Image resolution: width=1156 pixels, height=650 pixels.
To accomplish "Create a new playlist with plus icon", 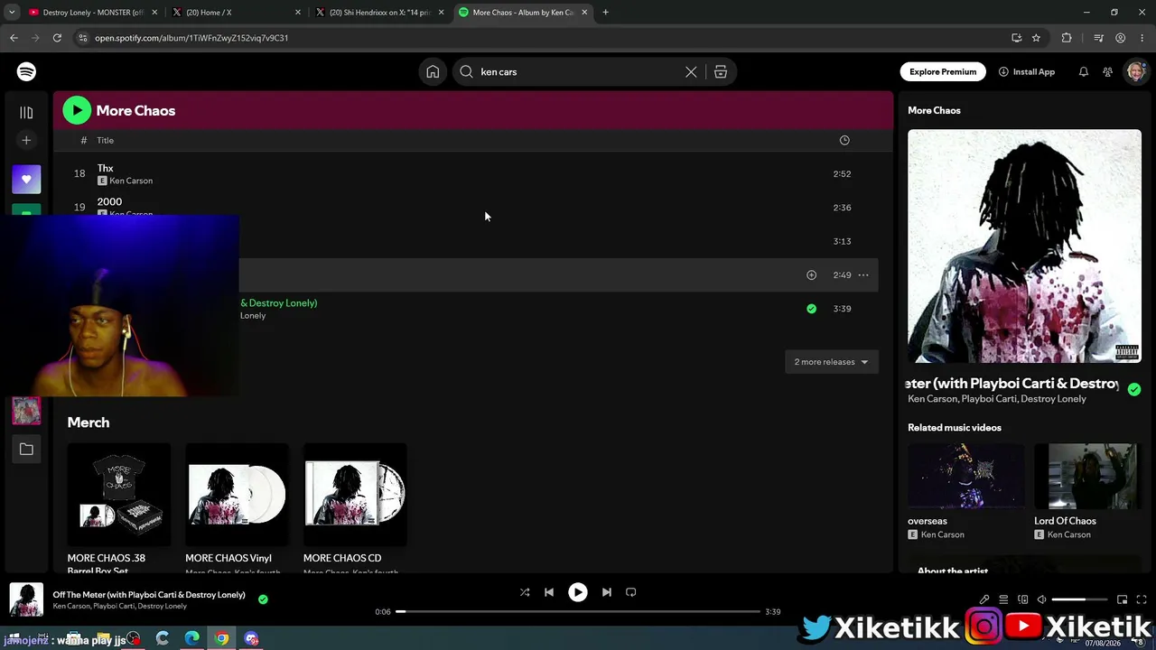I will [26, 140].
